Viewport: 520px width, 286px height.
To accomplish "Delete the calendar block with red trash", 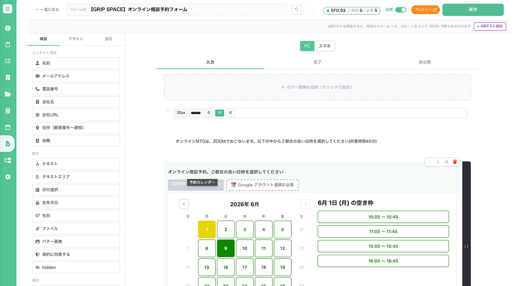I will (455, 162).
